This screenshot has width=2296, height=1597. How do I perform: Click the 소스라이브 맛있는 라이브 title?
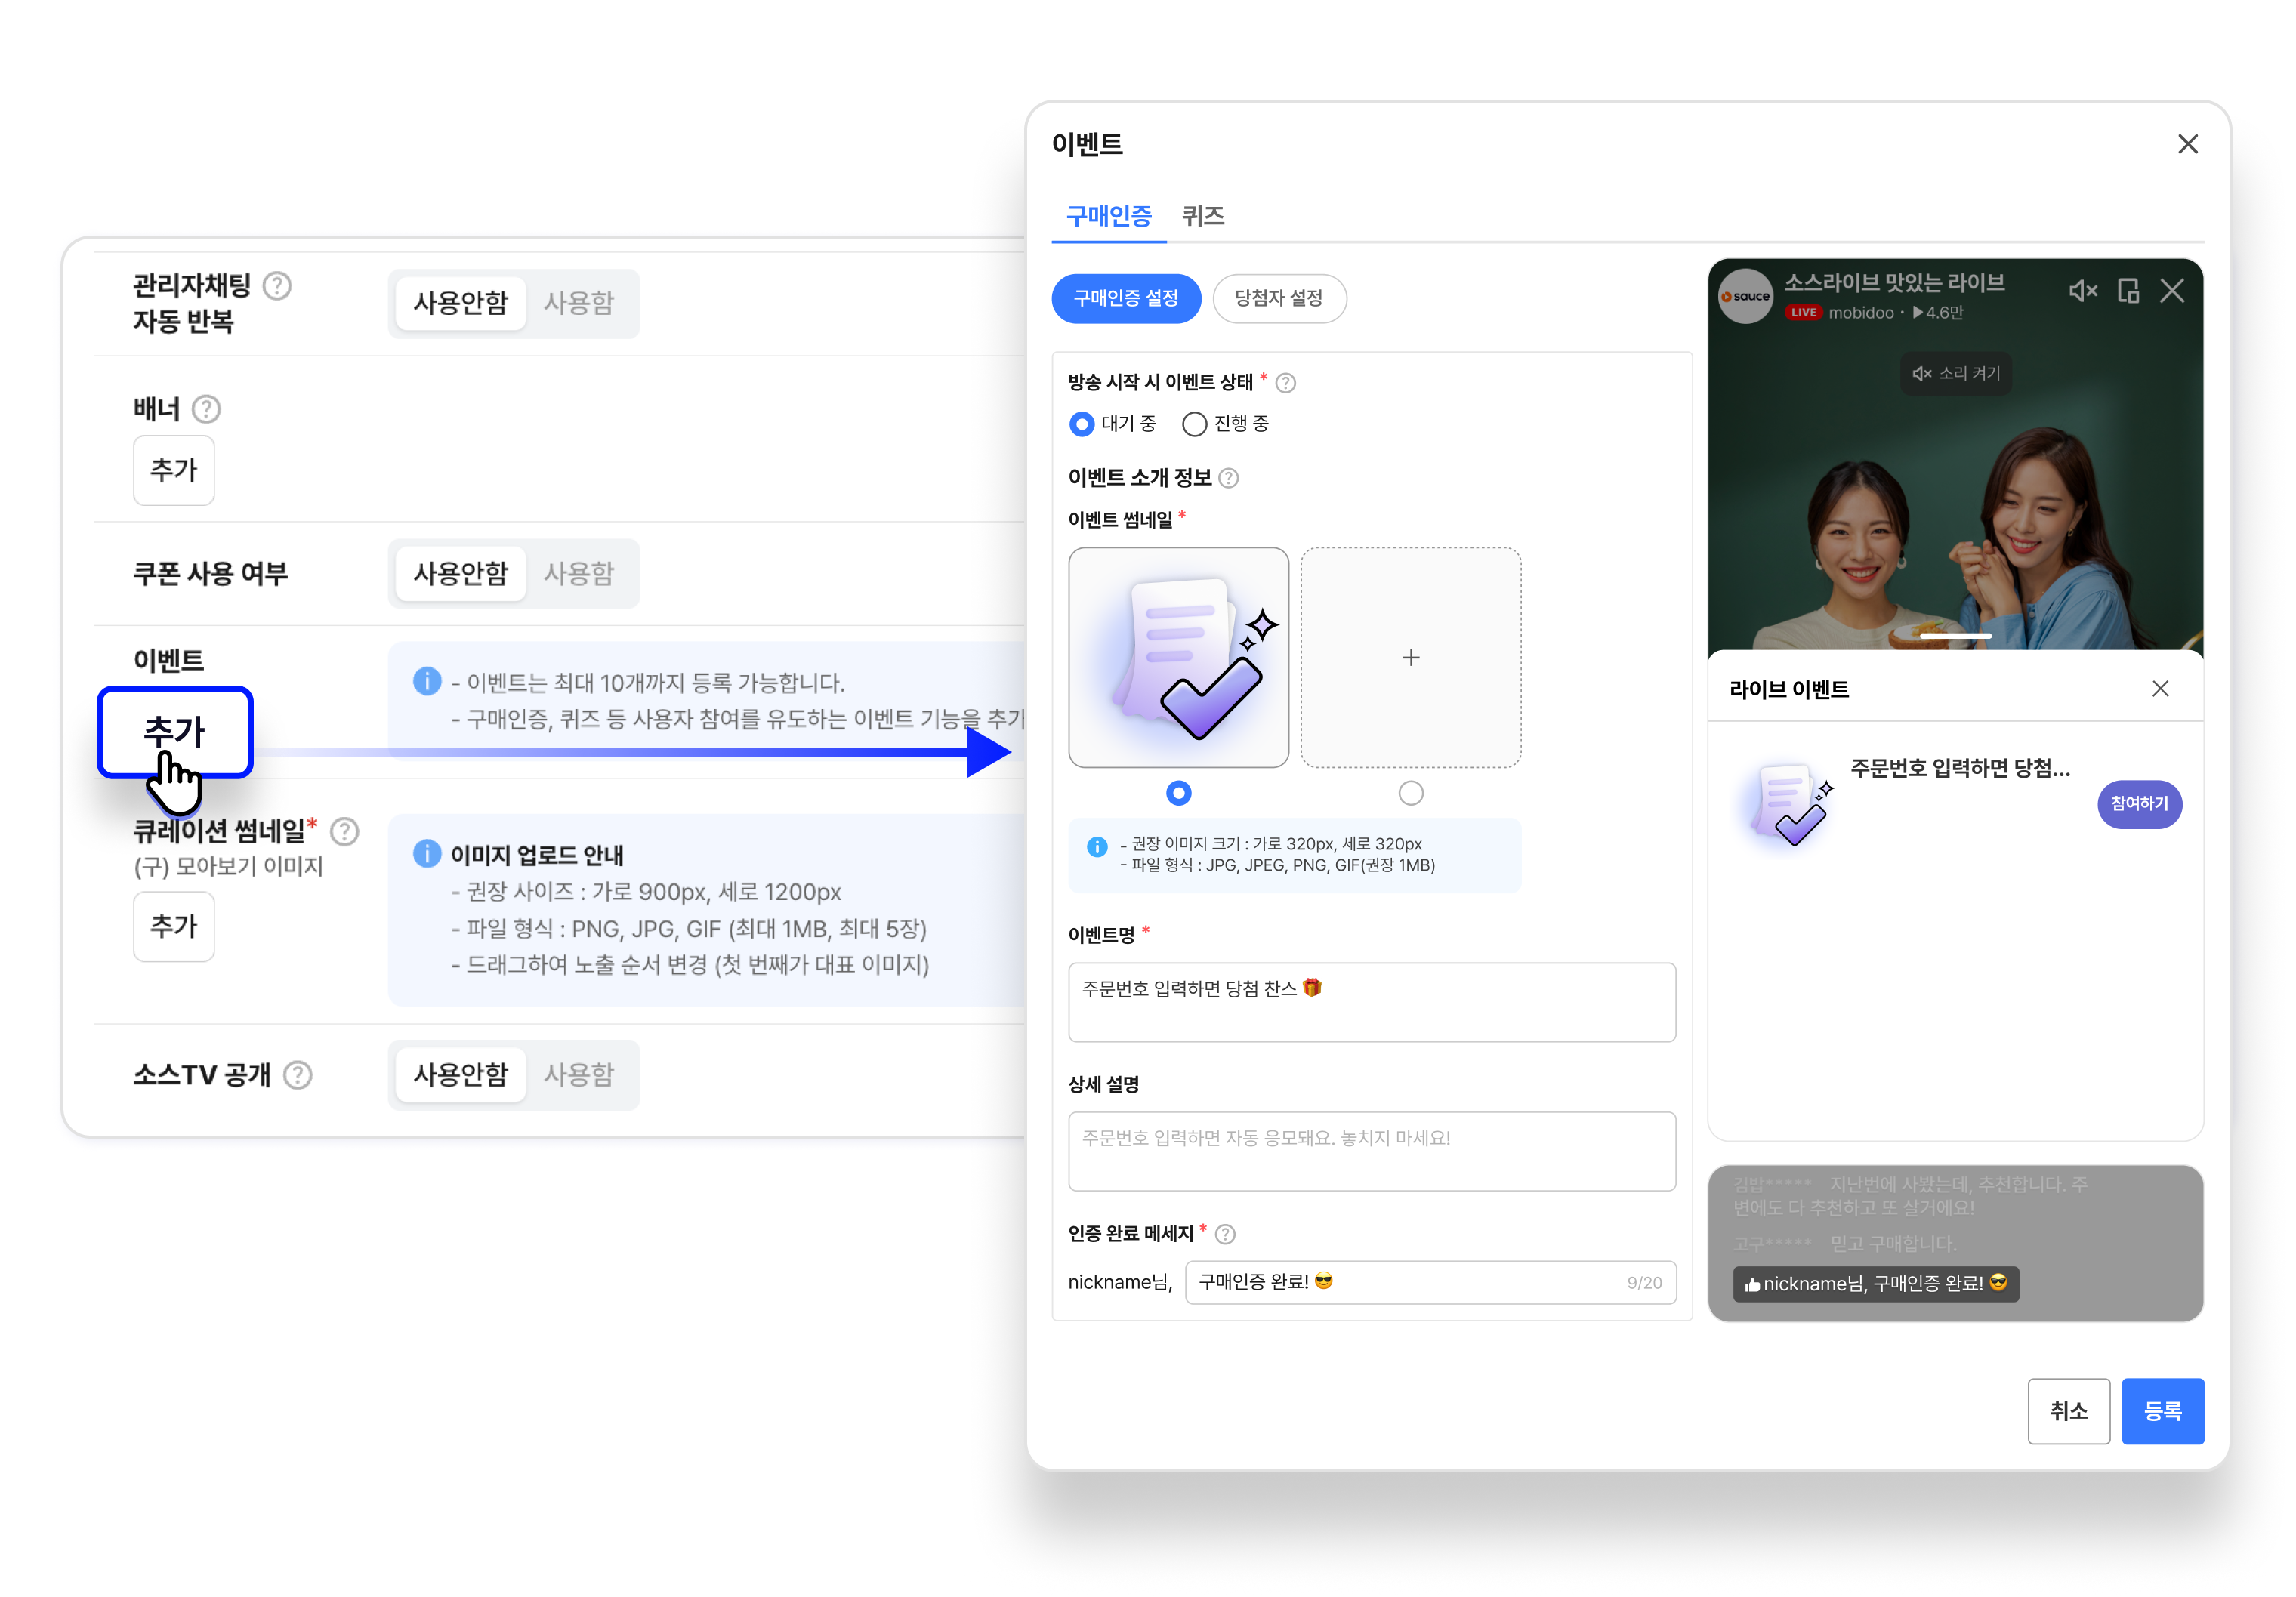[1894, 283]
